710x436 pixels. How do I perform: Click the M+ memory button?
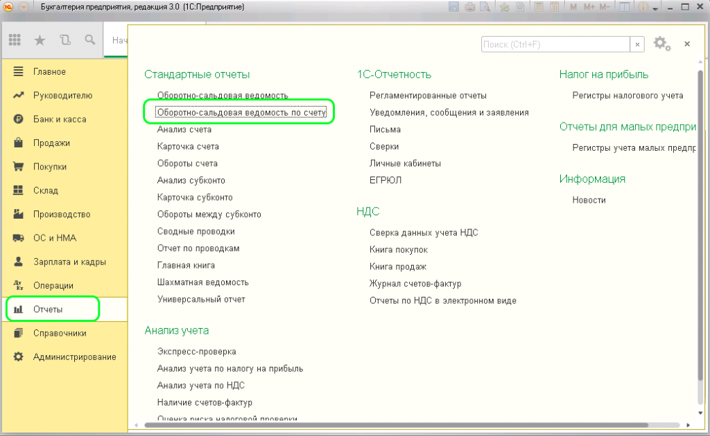[x=589, y=7]
